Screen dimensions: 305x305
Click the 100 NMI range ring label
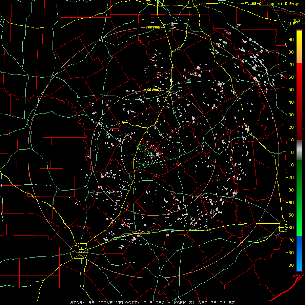click(153, 27)
